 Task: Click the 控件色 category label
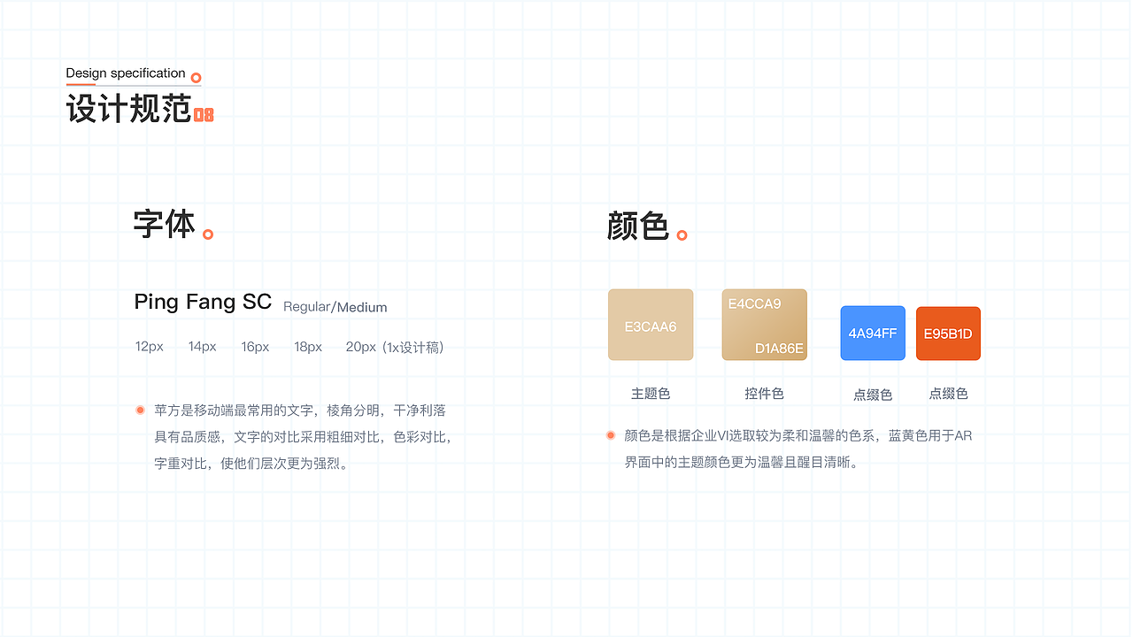(x=765, y=393)
